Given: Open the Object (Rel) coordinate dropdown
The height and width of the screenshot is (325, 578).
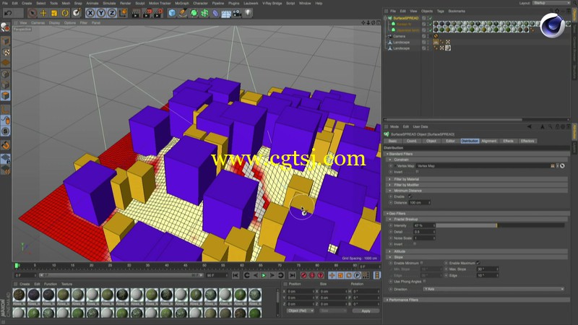Looking at the screenshot, I should tap(301, 311).
